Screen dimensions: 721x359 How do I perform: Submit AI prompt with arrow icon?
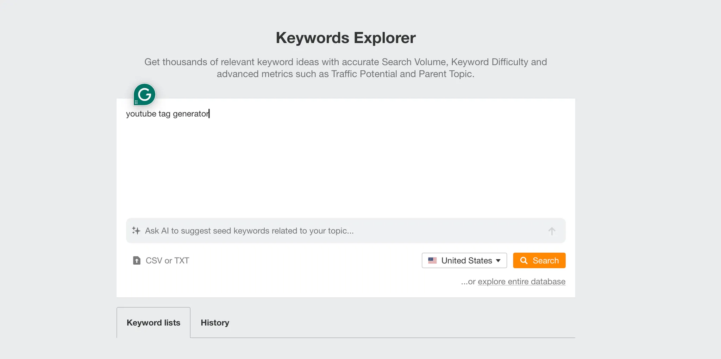pyautogui.click(x=552, y=231)
